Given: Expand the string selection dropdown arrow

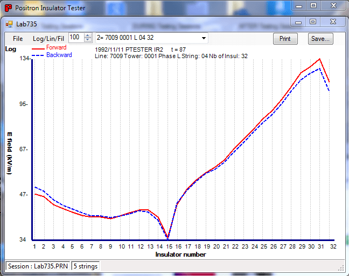Looking at the screenshot, I should (204, 38).
